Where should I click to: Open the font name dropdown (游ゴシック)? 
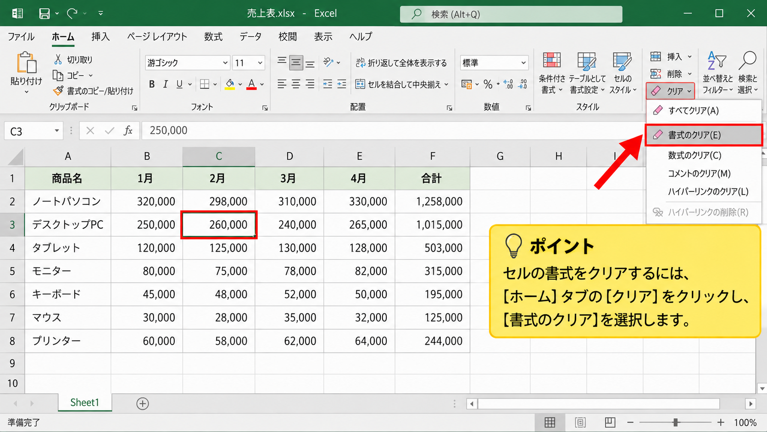point(225,63)
